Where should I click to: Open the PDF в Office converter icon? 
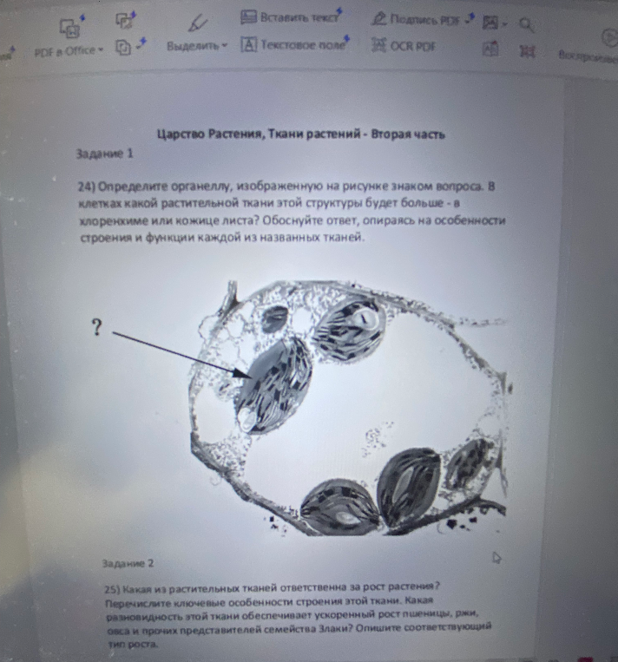click(x=69, y=29)
